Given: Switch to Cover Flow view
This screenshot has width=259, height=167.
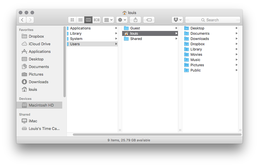Looking at the screenshot, I should point(96,20).
